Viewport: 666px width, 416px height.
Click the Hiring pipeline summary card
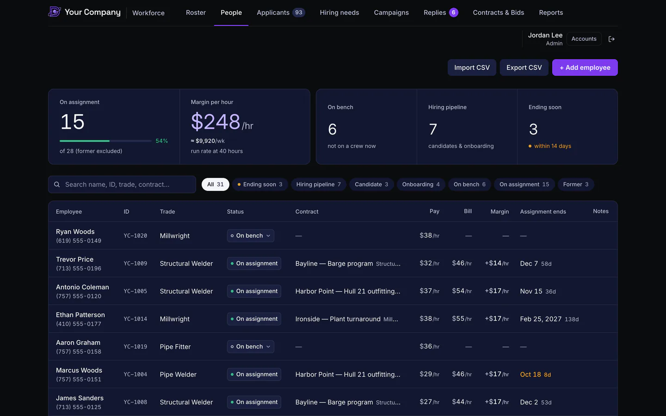[x=467, y=127]
